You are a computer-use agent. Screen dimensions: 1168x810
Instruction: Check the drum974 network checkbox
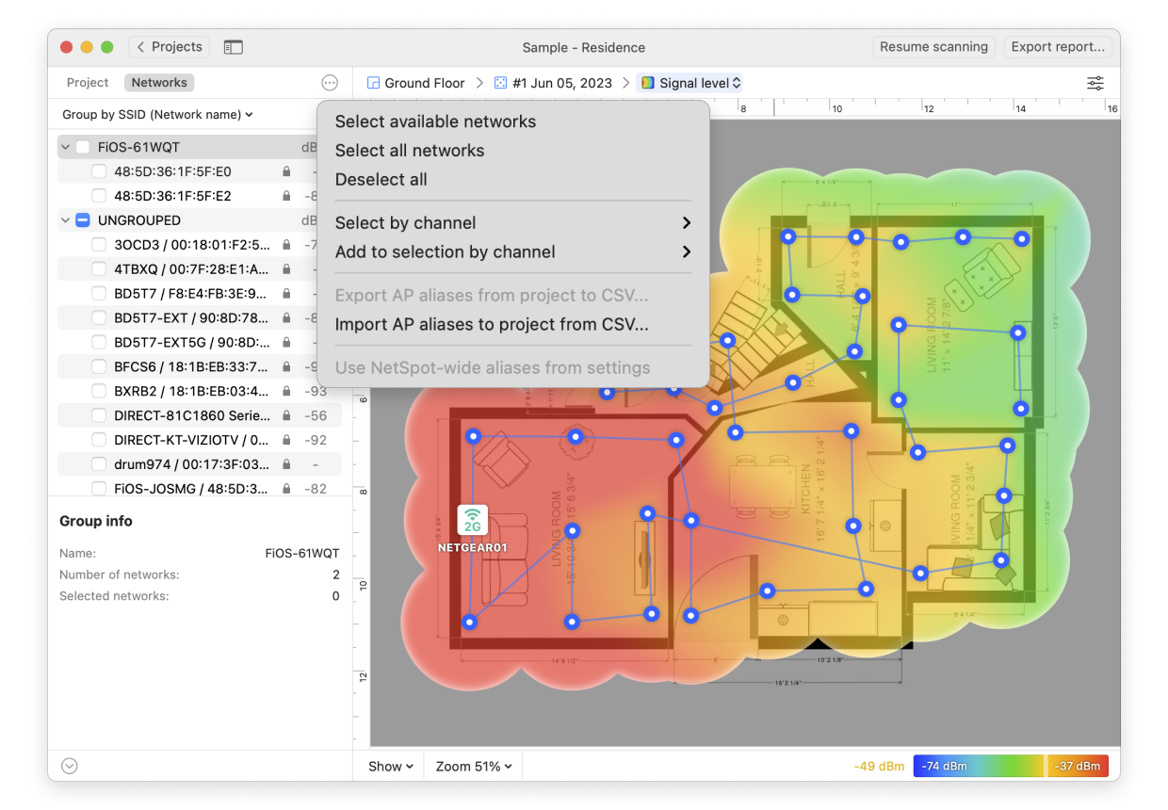(99, 464)
